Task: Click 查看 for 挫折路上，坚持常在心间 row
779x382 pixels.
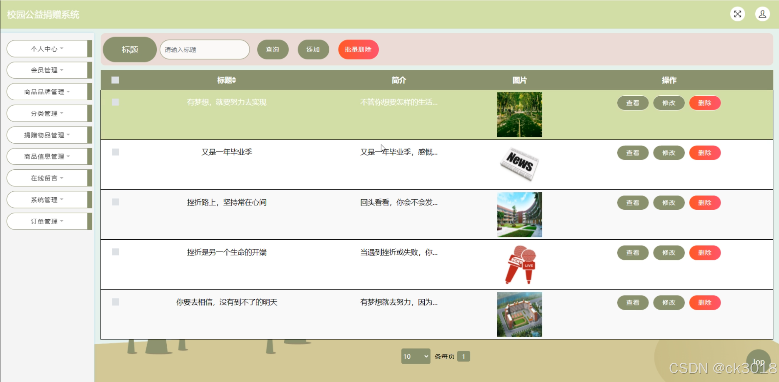Action: [x=633, y=203]
